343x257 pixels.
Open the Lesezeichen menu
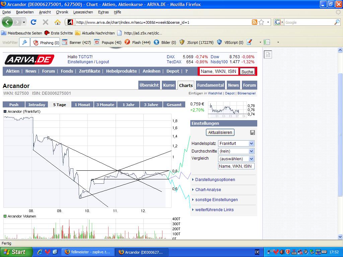83,12
